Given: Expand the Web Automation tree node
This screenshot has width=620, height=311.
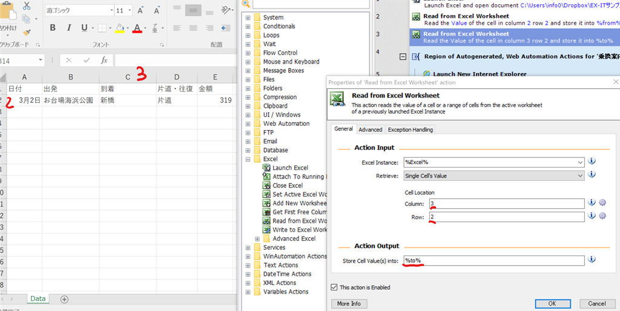Looking at the screenshot, I should pyautogui.click(x=248, y=123).
